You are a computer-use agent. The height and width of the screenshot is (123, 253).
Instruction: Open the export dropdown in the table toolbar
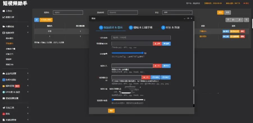click(240, 20)
